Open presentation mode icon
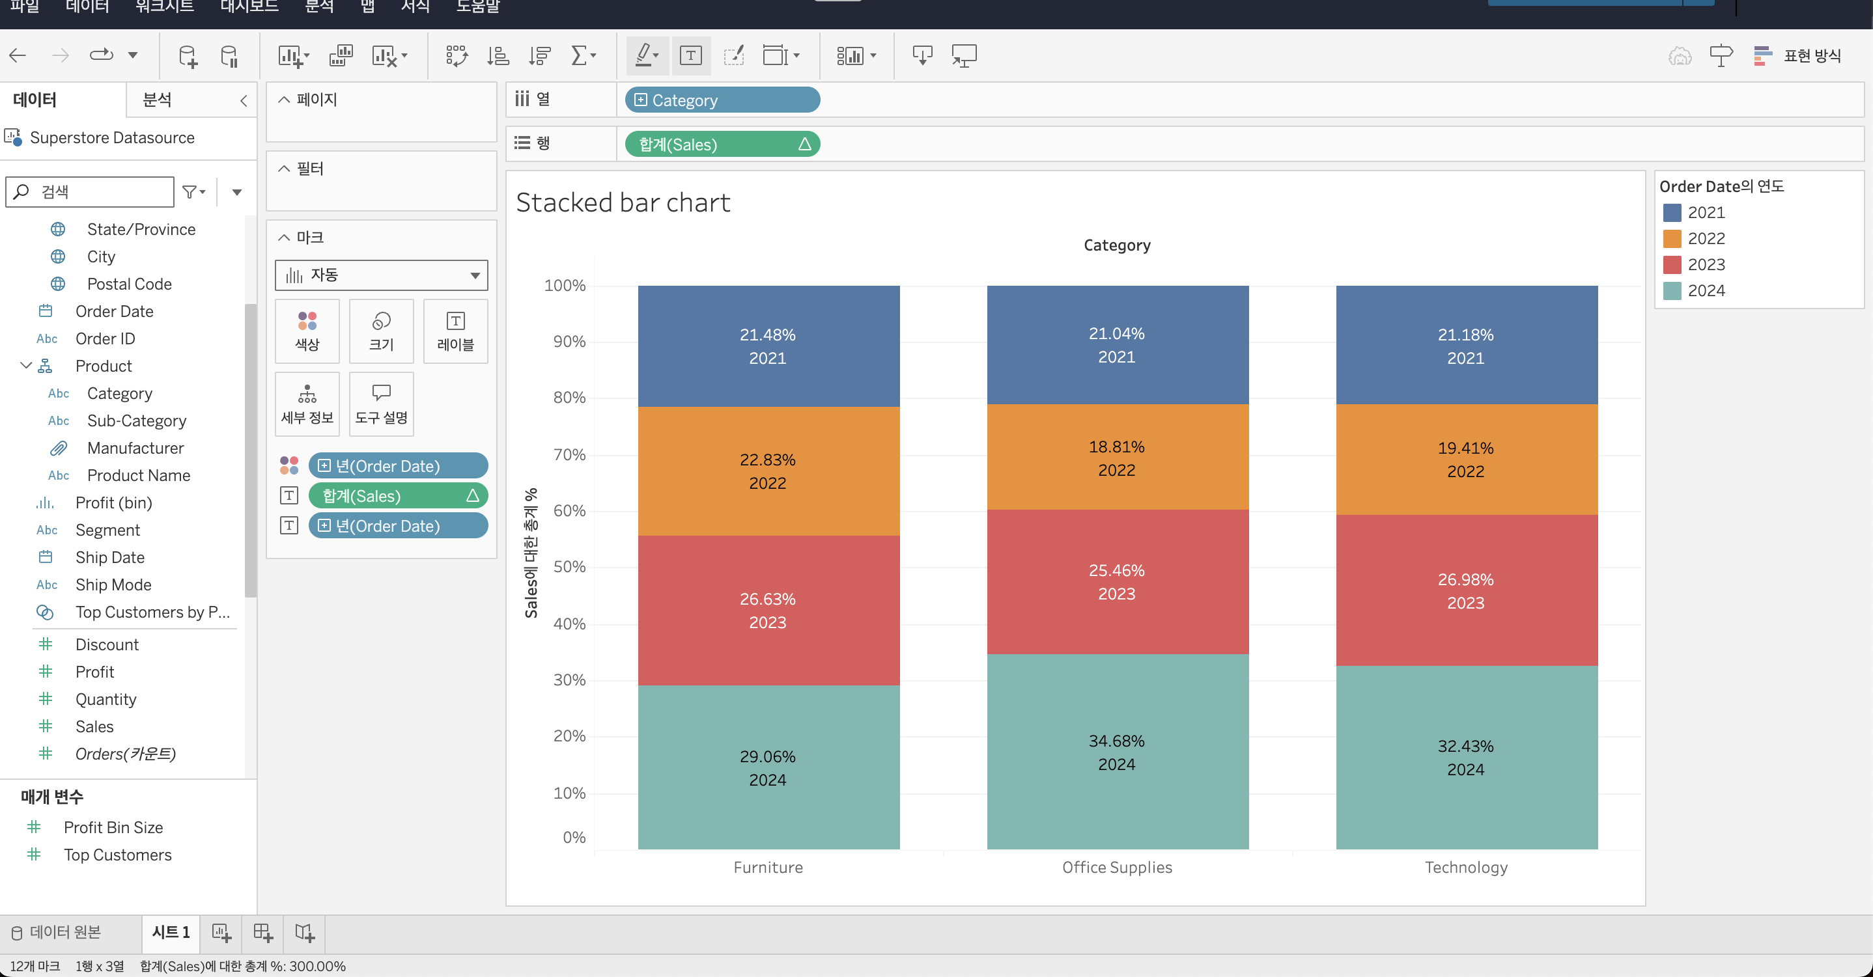1873x977 pixels. [x=964, y=56]
